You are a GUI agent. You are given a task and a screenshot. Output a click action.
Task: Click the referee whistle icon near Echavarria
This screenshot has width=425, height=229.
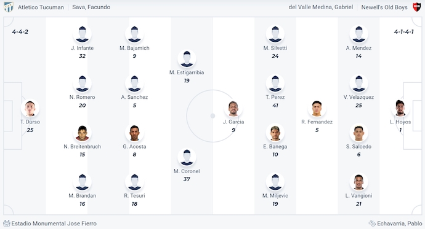[x=372, y=223]
